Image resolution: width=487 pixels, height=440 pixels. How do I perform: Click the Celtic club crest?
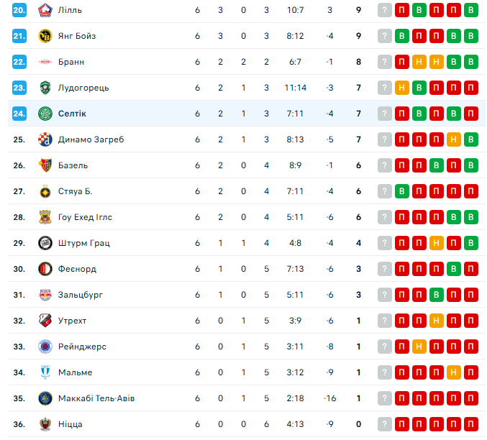click(x=45, y=114)
